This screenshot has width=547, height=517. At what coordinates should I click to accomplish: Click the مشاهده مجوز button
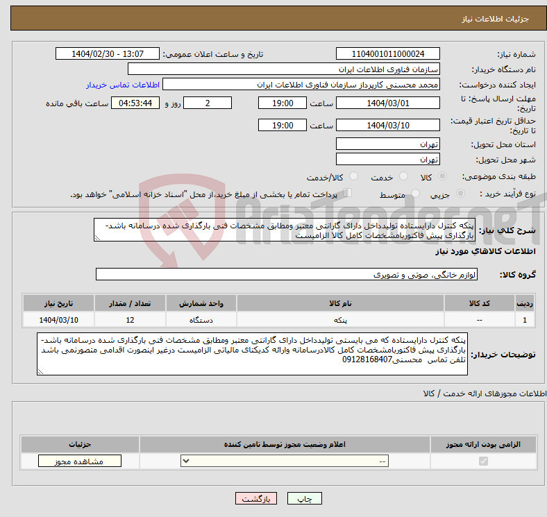[x=79, y=461]
